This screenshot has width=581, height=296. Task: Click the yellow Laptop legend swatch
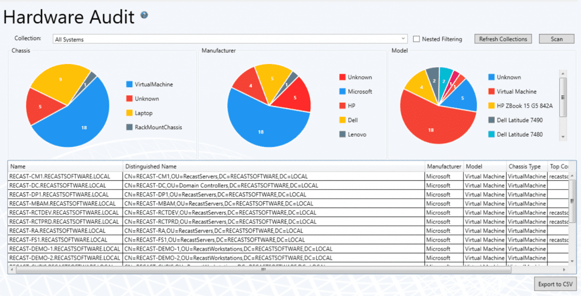pos(130,113)
